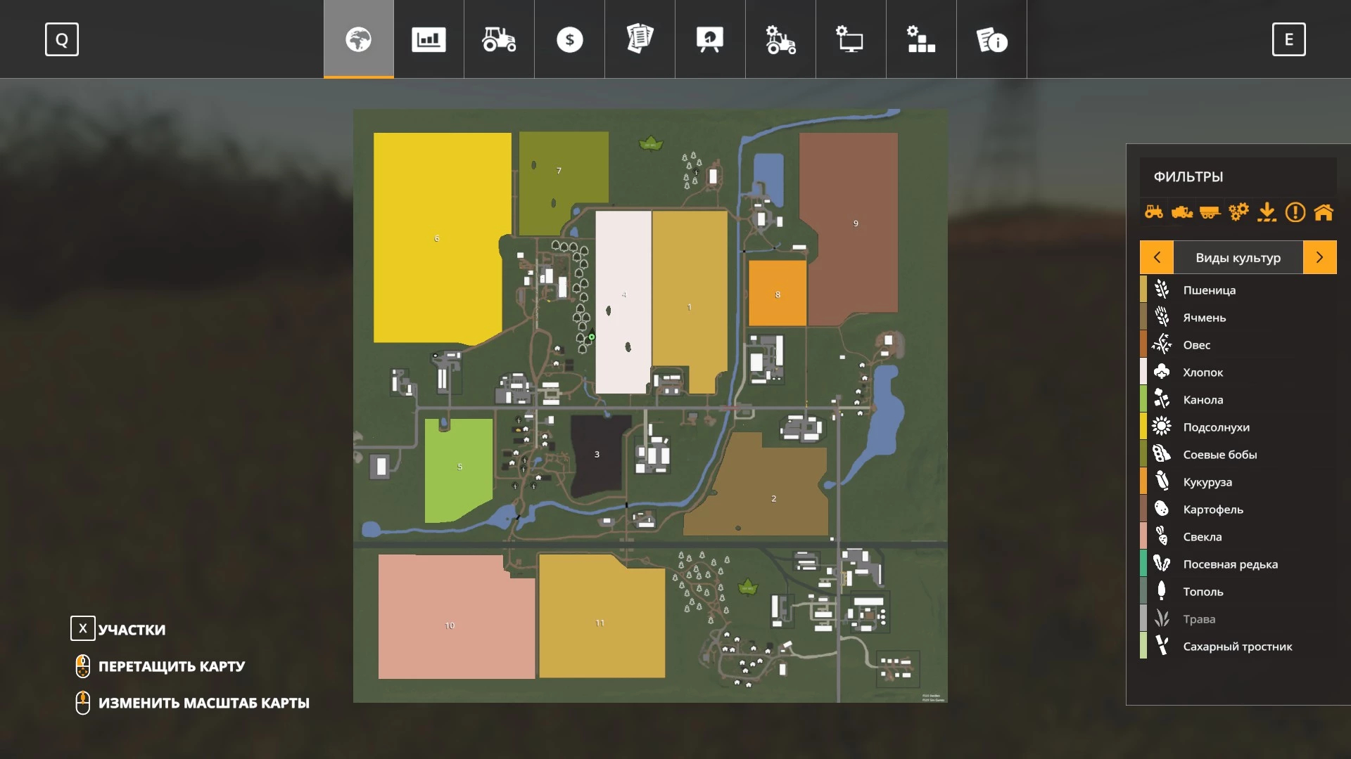
Task: Toggle cotton (Хлопок) crop visibility
Action: pos(1203,372)
